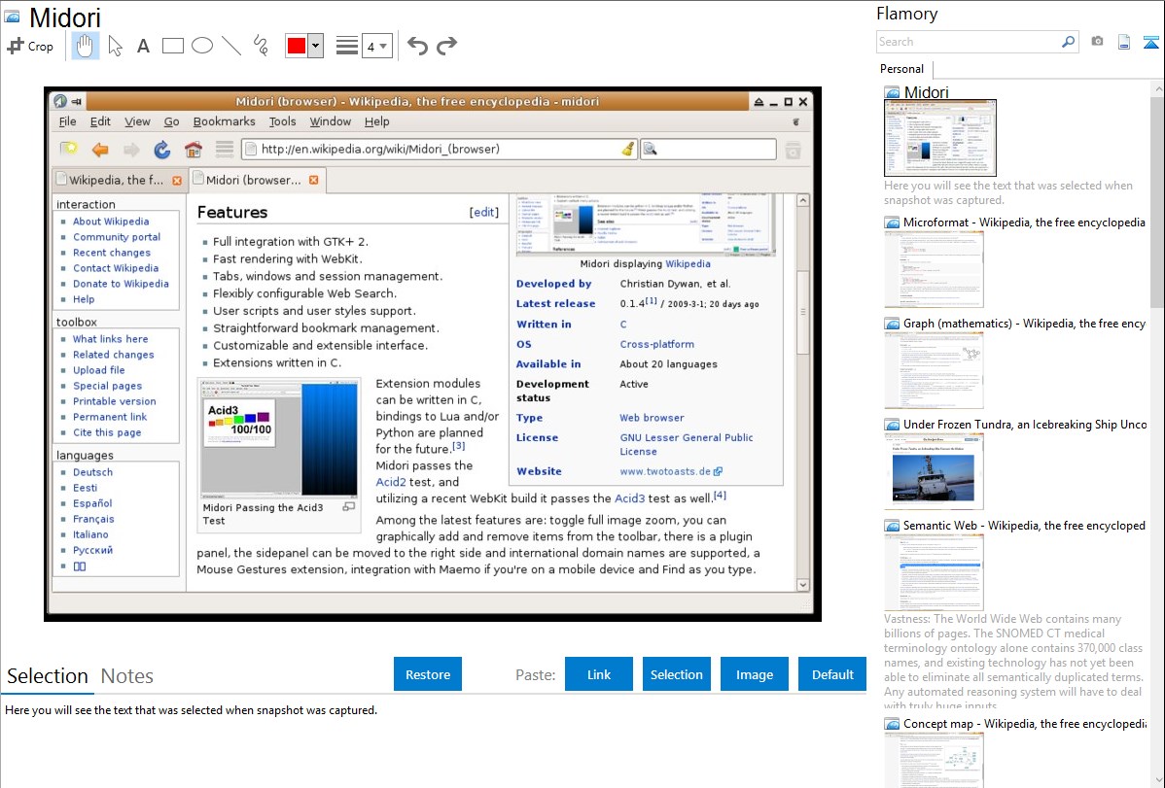Choose the arrow pointer selection tool
This screenshot has width=1165, height=788.
point(115,46)
